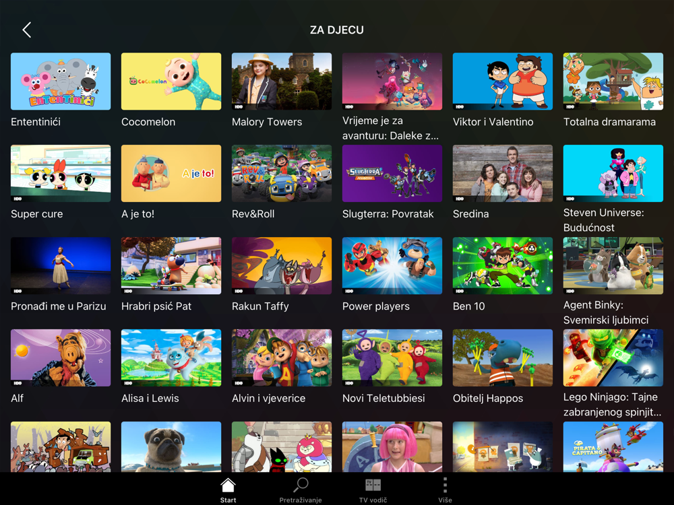Click the Rakun Taffy title text
The image size is (674, 505).
point(260,306)
